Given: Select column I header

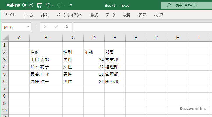Looking at the screenshot, I should coord(199,38).
